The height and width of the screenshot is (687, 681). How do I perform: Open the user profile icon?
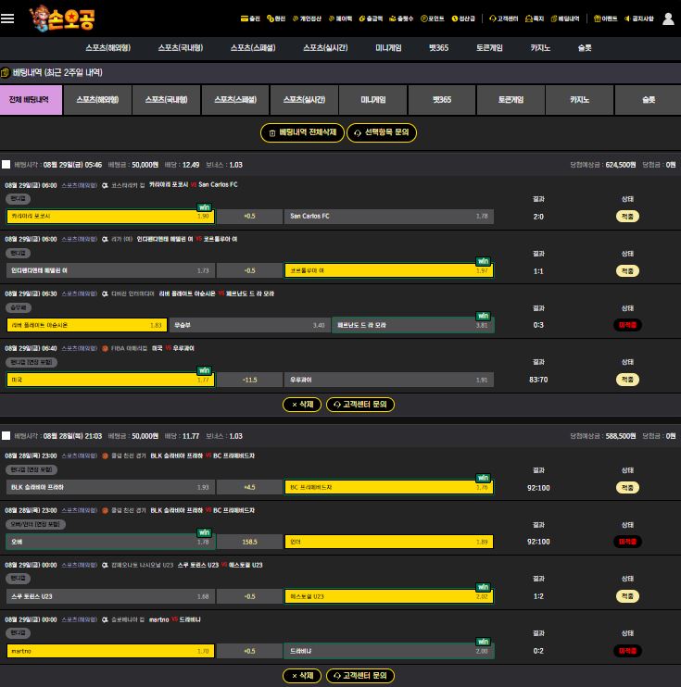[668, 19]
